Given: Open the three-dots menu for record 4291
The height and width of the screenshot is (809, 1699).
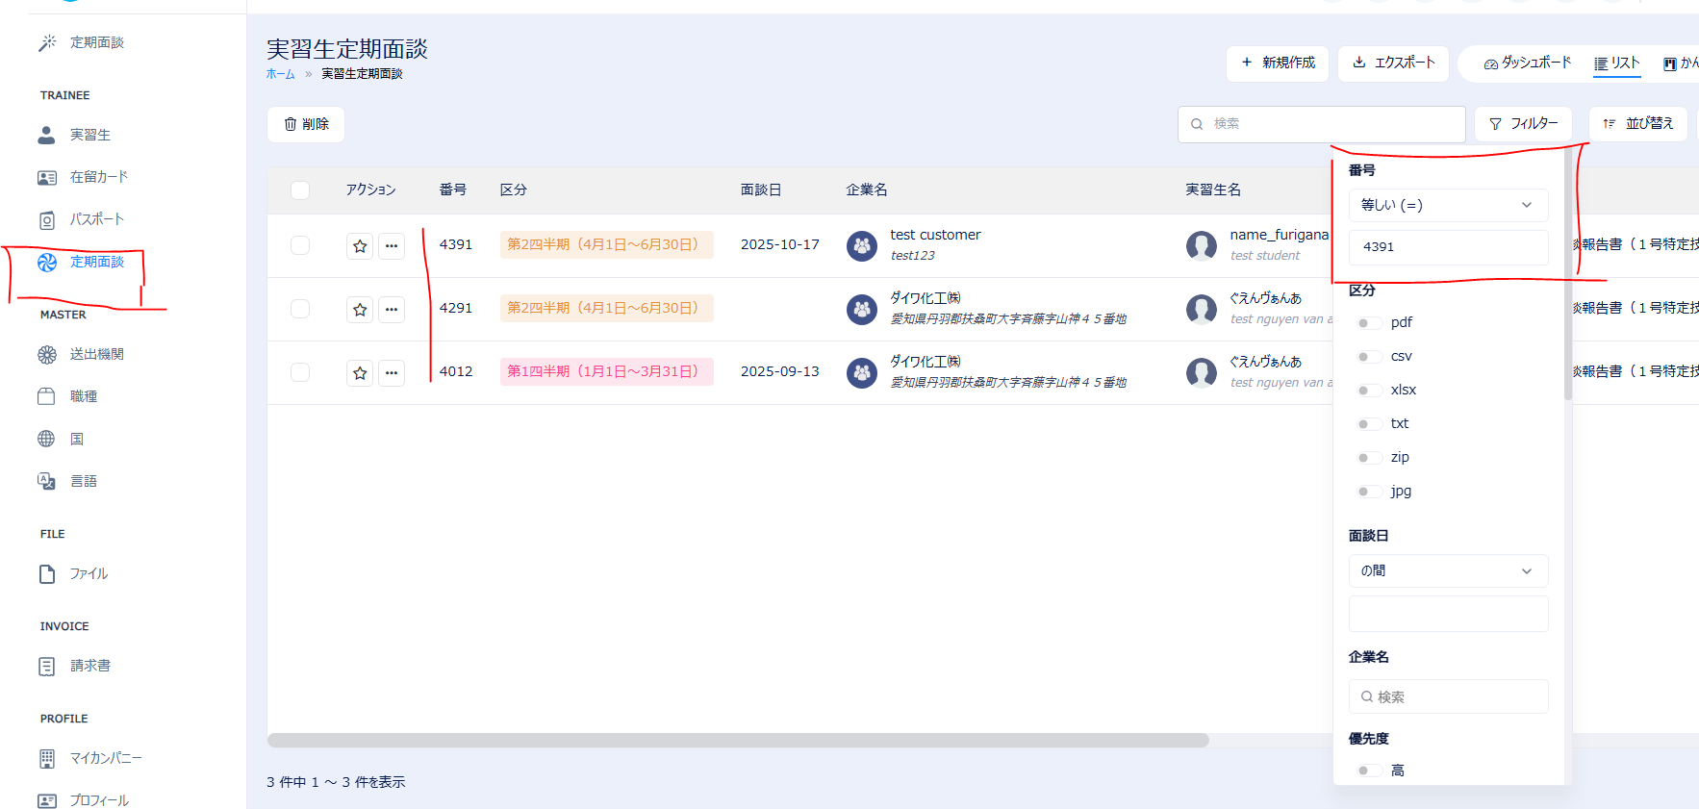Looking at the screenshot, I should coord(392,310).
